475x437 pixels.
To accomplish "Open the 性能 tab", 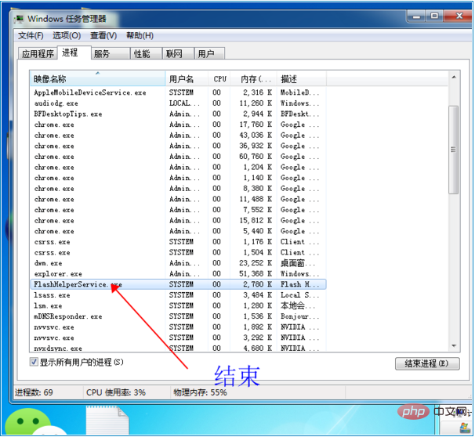I will coord(147,53).
